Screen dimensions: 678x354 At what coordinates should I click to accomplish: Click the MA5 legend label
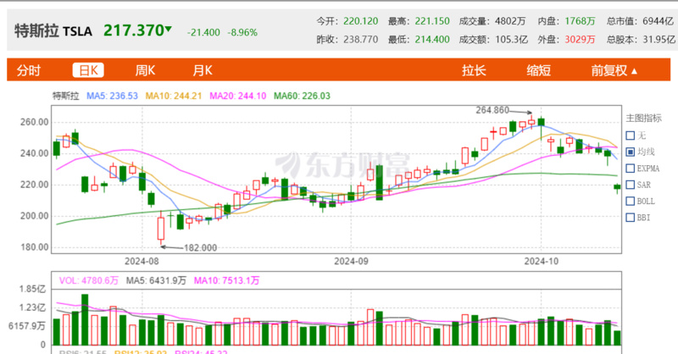tap(112, 96)
